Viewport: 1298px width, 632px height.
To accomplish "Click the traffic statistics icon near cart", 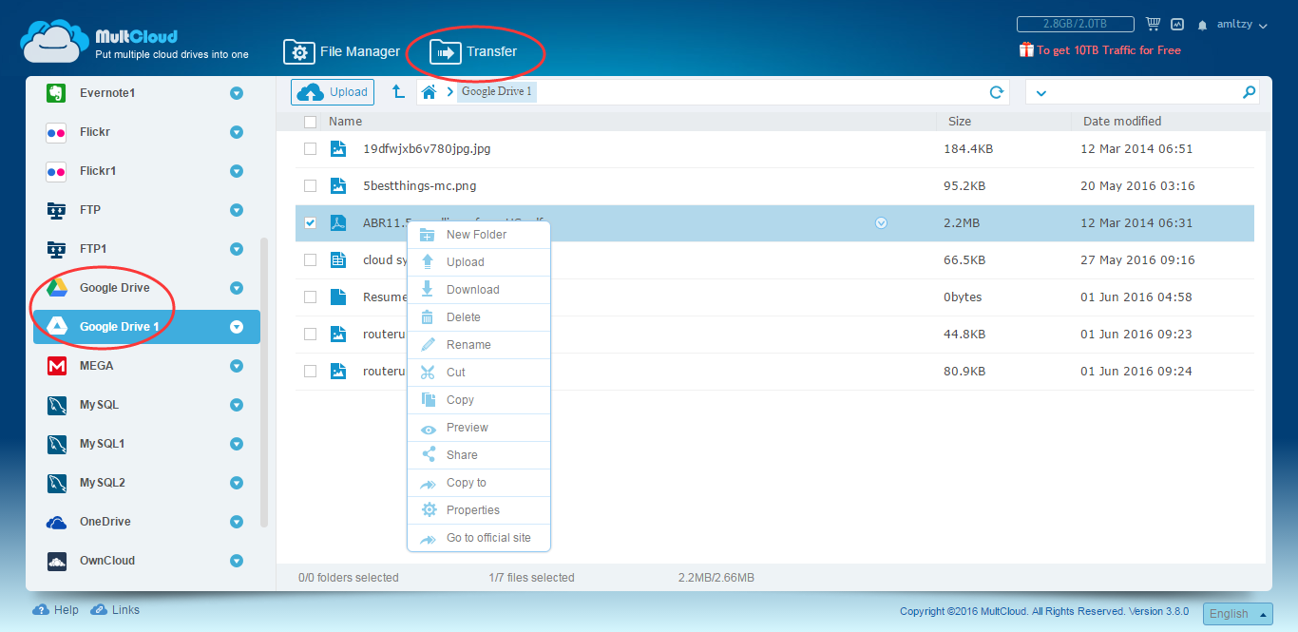I will (x=1177, y=25).
